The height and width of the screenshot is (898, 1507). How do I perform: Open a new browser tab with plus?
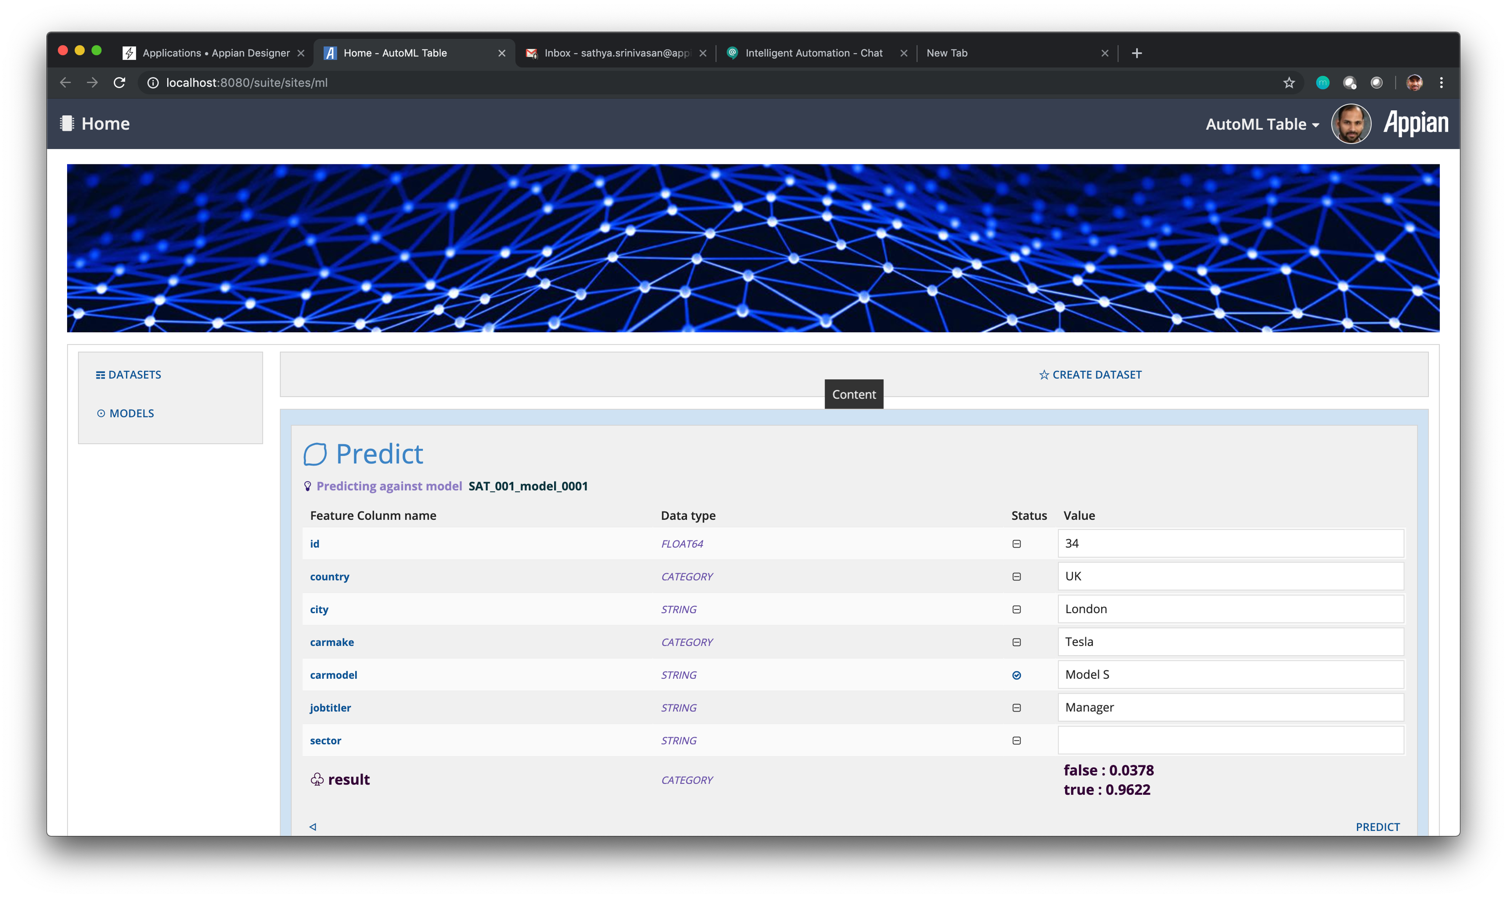[x=1137, y=53]
